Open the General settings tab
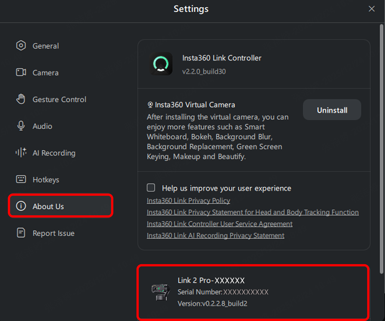The image size is (385, 321). 46,46
